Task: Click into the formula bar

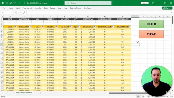Action: [x=98, y=13]
